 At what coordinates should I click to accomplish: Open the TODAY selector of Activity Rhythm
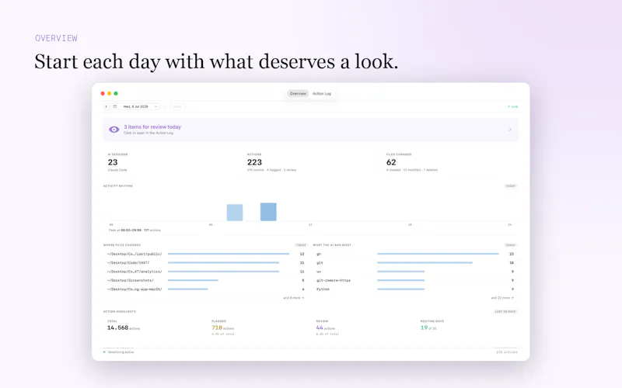(511, 185)
